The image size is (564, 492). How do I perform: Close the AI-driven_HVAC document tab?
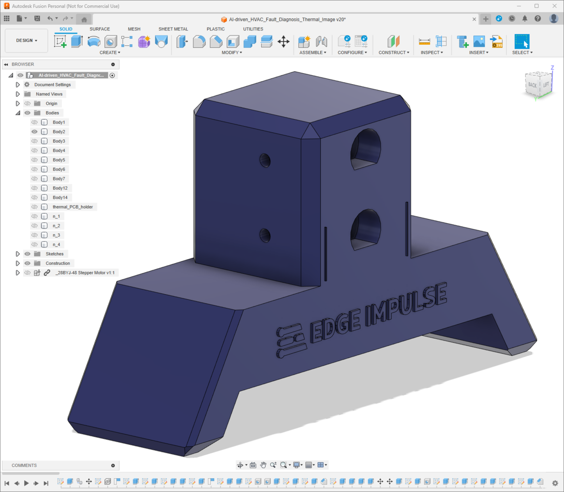click(474, 19)
